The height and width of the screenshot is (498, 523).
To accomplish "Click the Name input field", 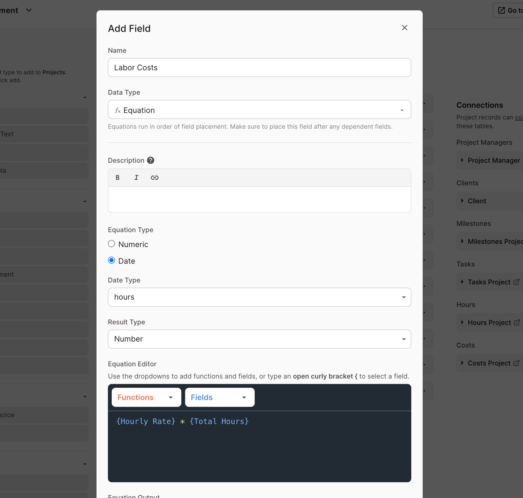I will (x=259, y=68).
